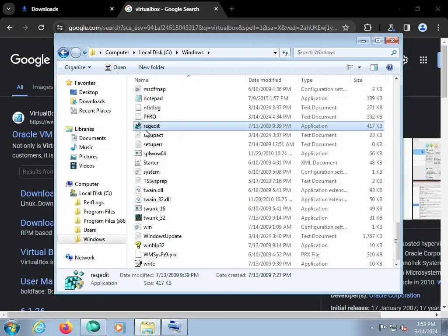Open Desktop in Favorites
The width and height of the screenshot is (448, 336).
(x=84, y=92)
